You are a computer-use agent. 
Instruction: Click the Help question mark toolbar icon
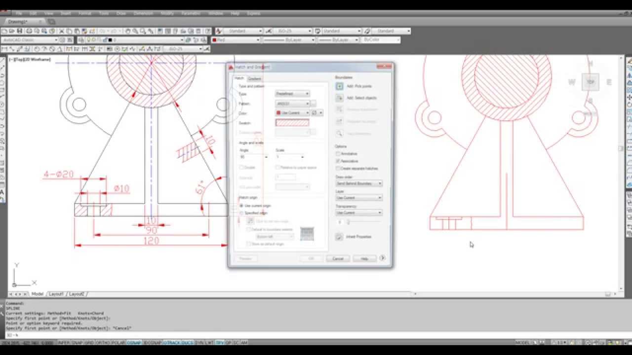click(x=208, y=31)
